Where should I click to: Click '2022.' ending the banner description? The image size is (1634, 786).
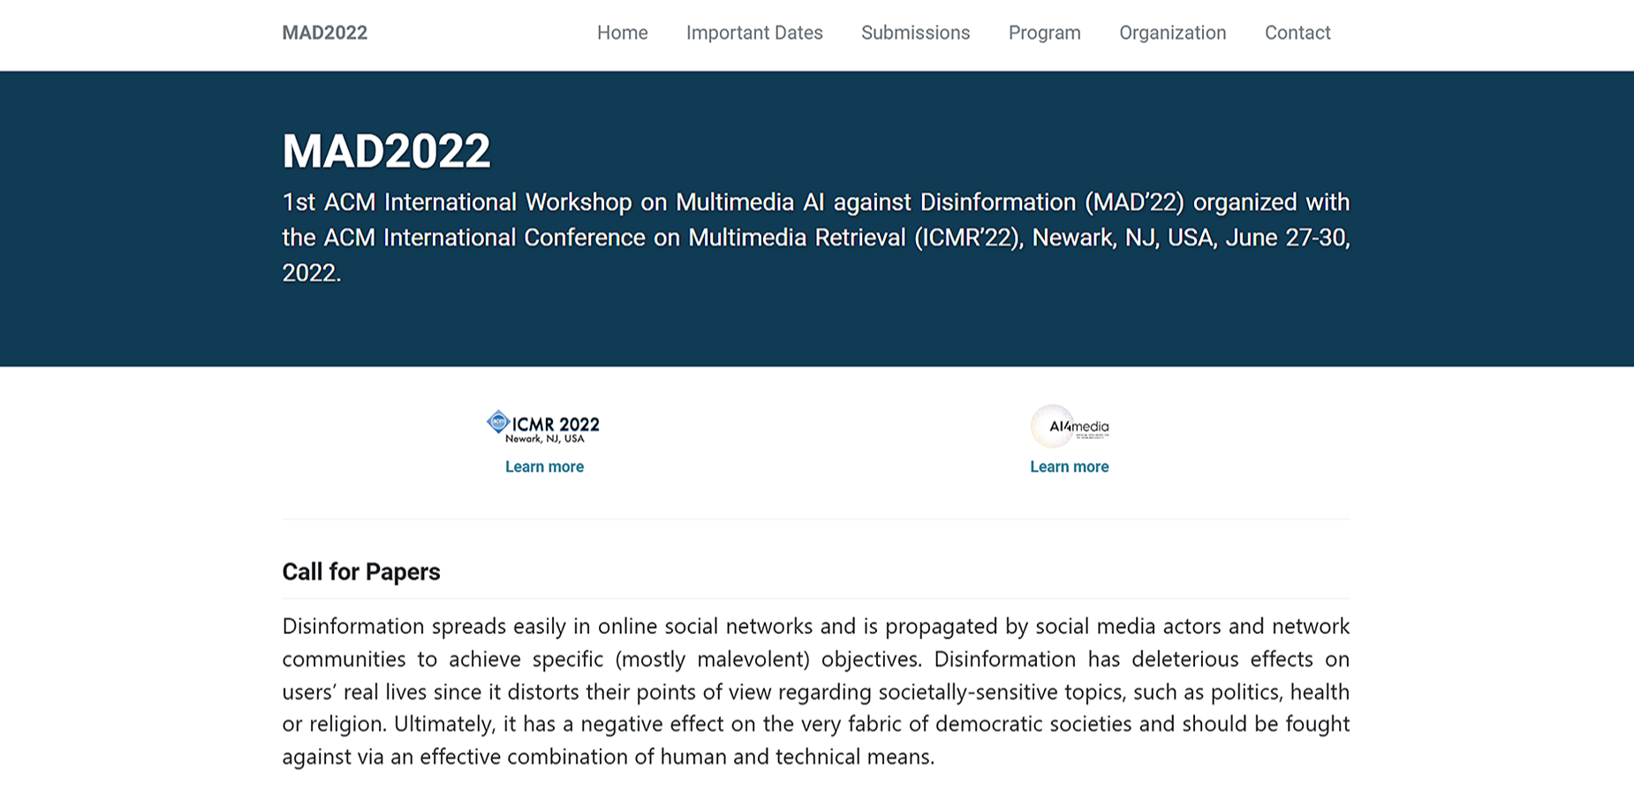click(311, 273)
